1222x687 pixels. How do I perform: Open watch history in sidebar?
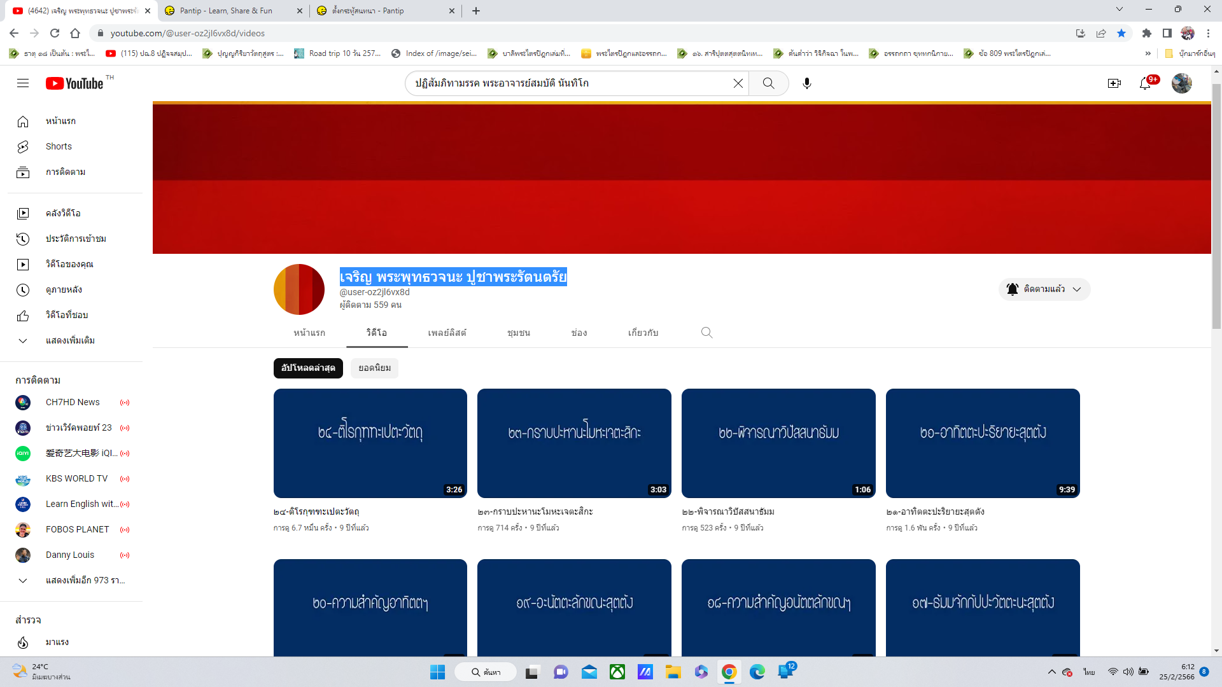pos(75,239)
